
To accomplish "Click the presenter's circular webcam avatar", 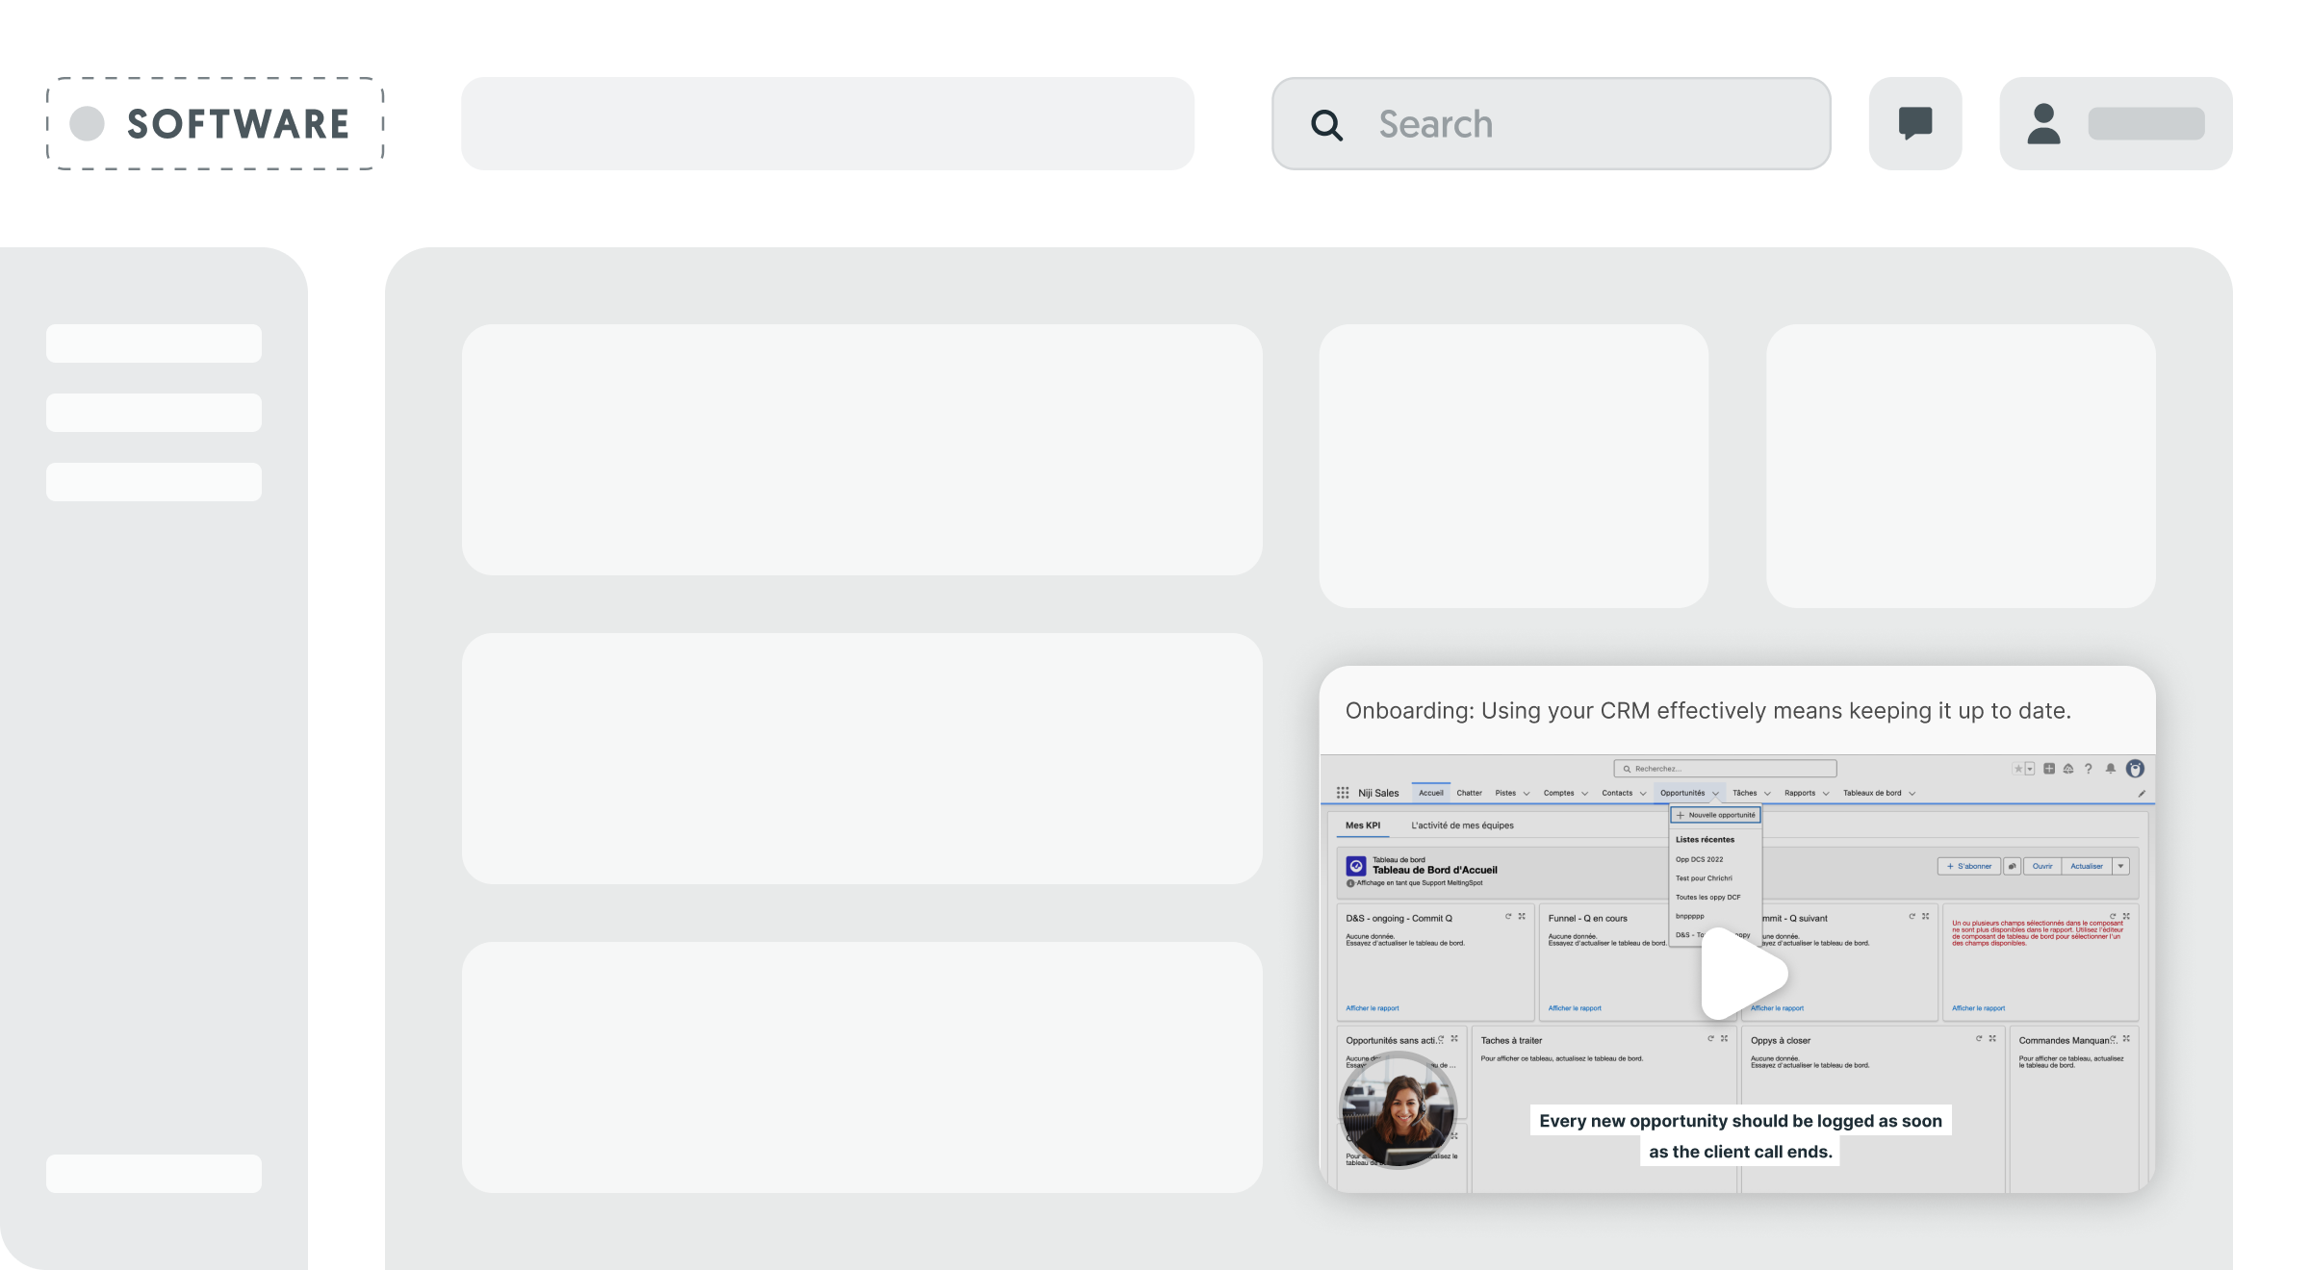I will pos(1398,1109).
